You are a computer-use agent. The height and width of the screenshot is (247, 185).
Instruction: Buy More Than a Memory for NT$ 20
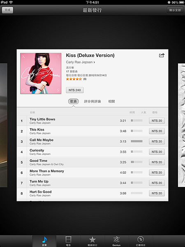point(157,172)
